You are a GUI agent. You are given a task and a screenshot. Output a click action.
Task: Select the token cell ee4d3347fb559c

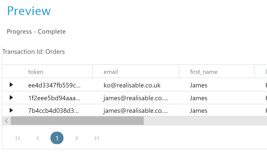tap(54, 85)
